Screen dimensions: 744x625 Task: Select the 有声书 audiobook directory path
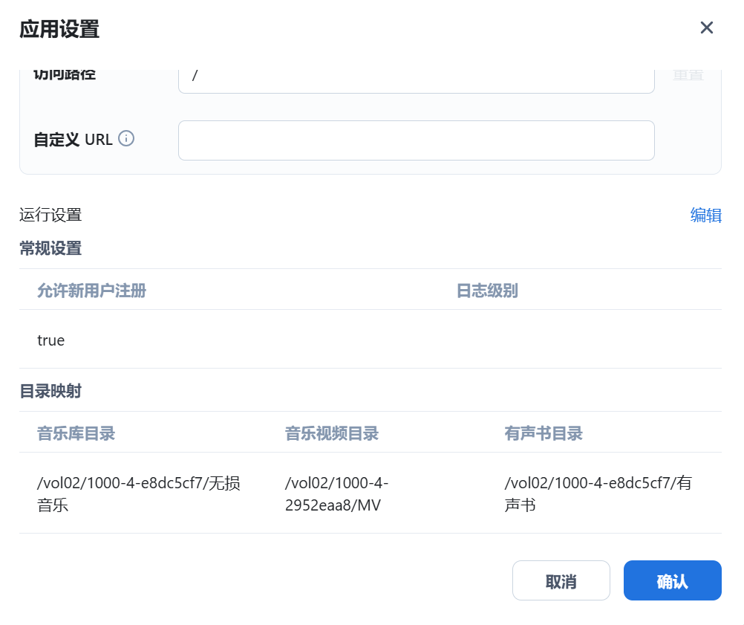598,493
